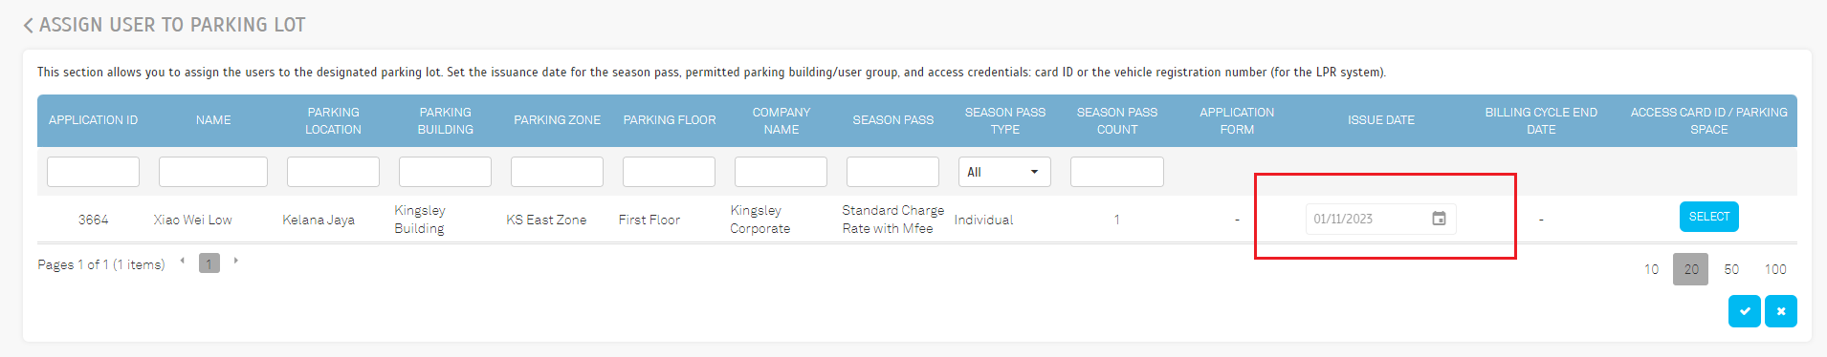Focus the Parking Zone filter field
This screenshot has height=357, width=1827.
(557, 172)
